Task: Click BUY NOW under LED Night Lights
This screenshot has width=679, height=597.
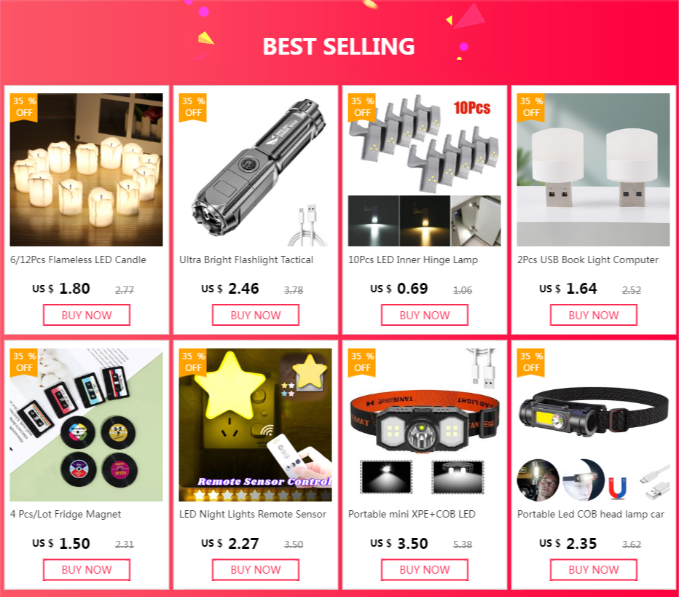Action: coord(256,570)
